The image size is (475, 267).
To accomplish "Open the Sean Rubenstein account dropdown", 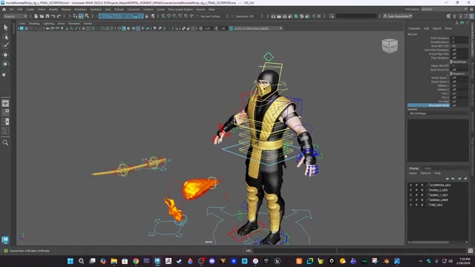I will tap(398, 16).
